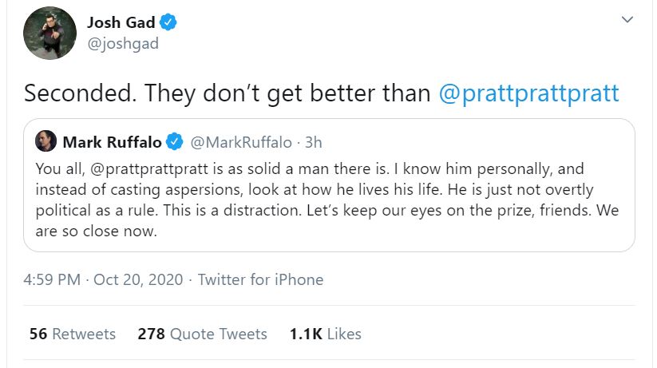Viewport: 657px width, 368px height.
Task: Open the Mark Ruffalo name in the quoted tweet
Action: click(112, 143)
